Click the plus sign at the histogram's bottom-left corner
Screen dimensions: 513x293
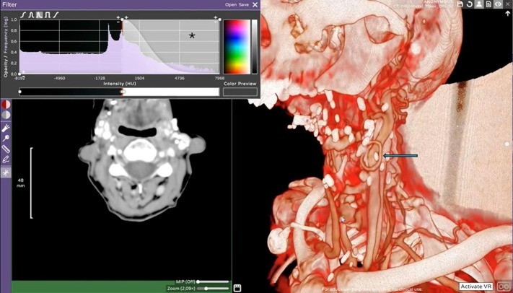point(23,71)
